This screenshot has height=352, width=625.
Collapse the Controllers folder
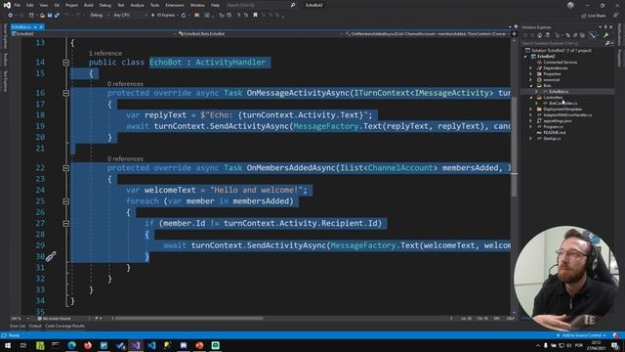(530, 98)
